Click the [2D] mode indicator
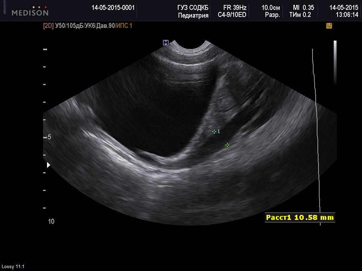This screenshot has width=362, height=271. coord(48,26)
